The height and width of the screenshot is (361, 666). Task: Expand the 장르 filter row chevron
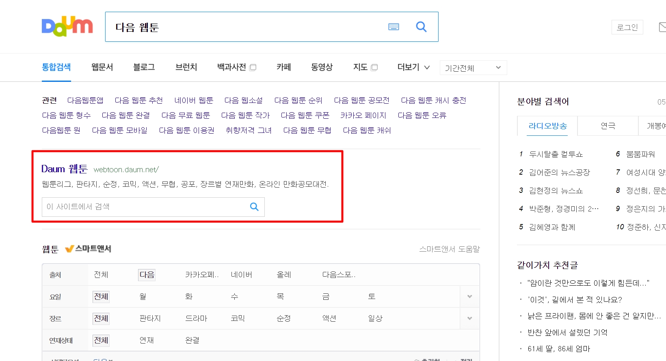pos(469,318)
